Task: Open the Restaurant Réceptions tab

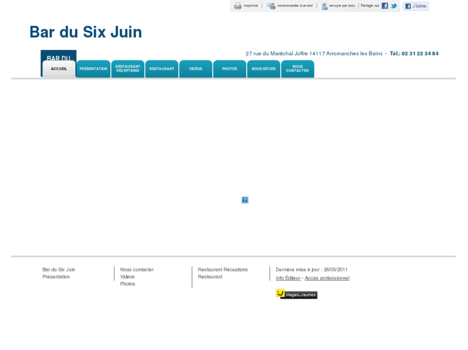Action: pos(127,69)
